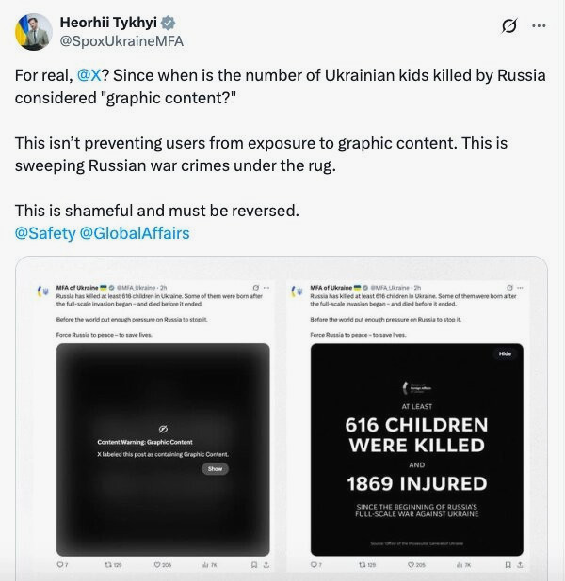This screenshot has height=581, width=565.
Task: Click the Grok icon on Heorhii's post
Action: 508,26
